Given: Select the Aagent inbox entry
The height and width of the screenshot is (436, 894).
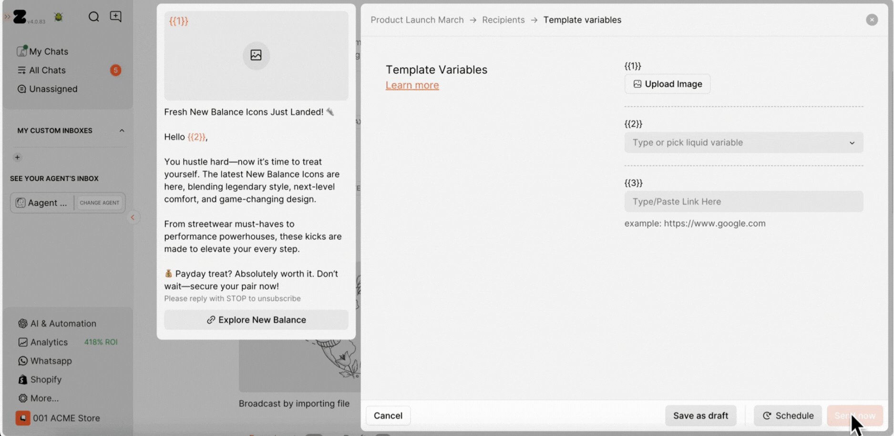Looking at the screenshot, I should [42, 203].
